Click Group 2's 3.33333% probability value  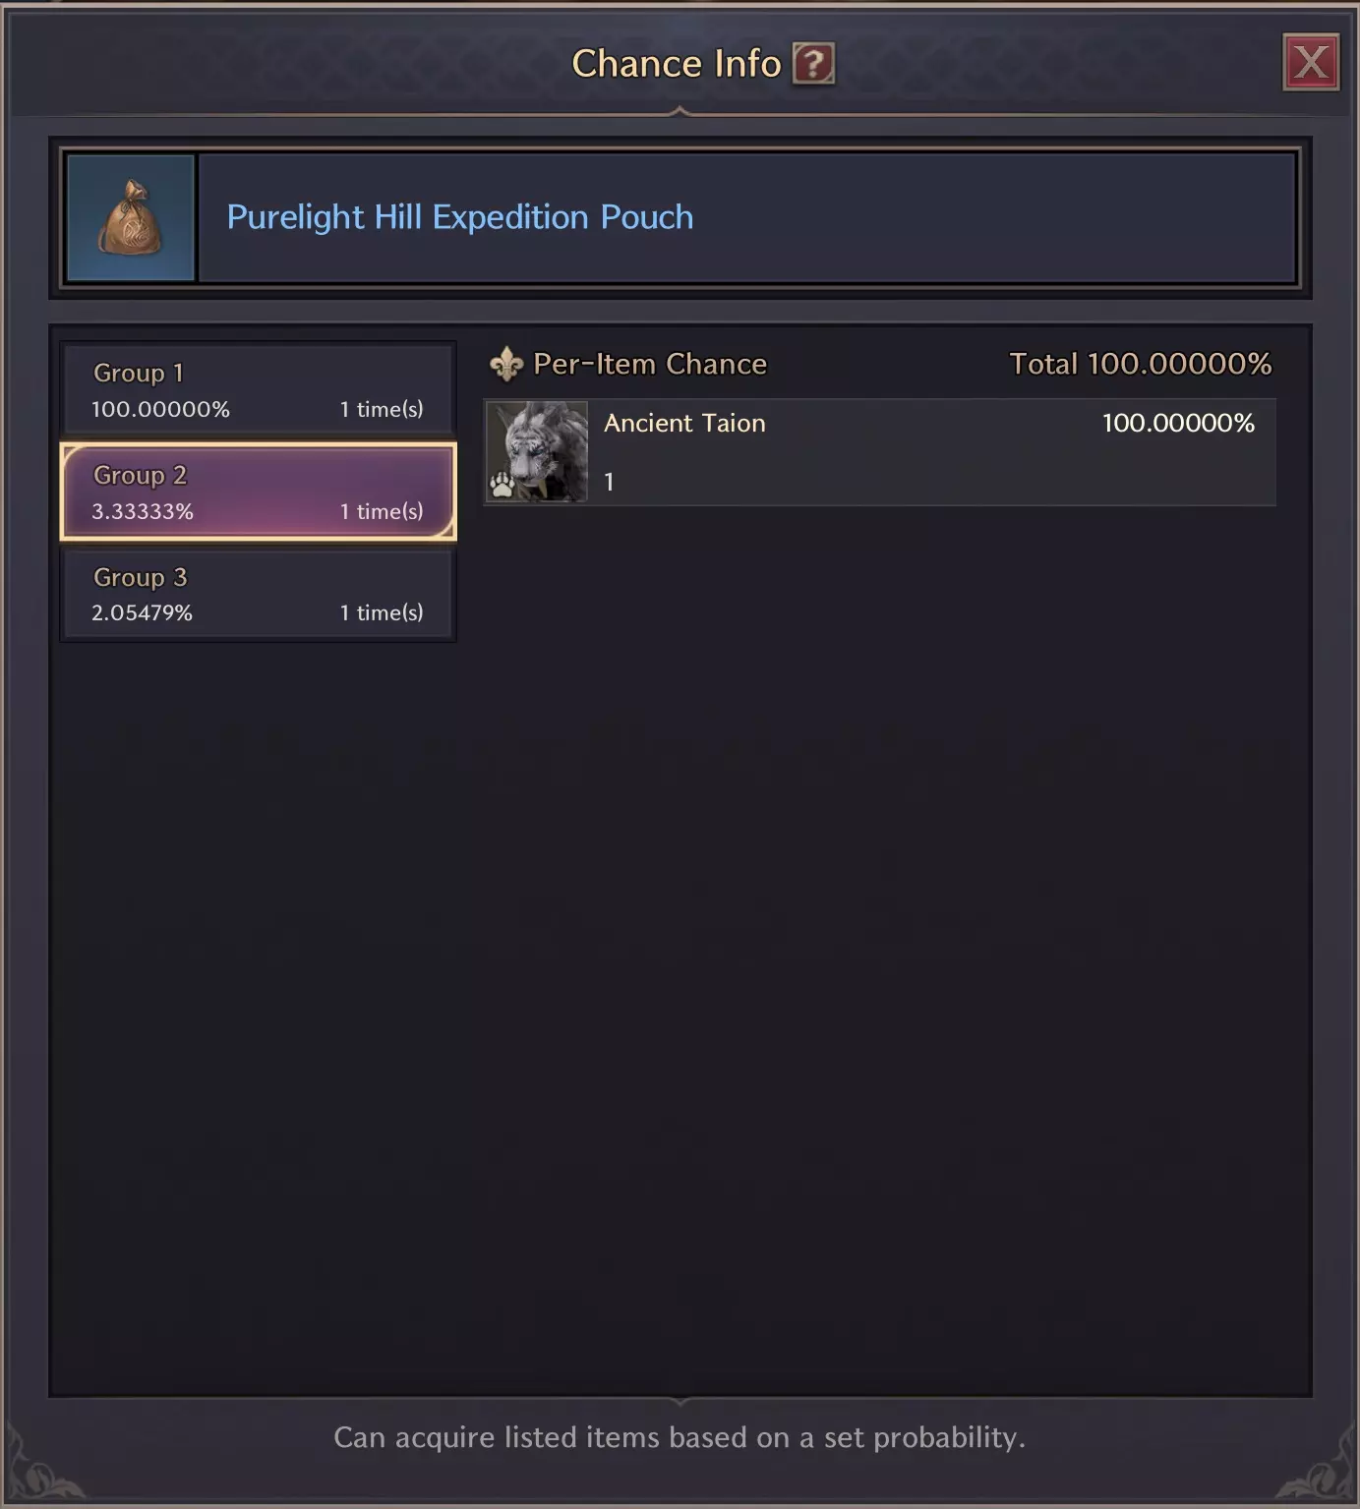click(x=143, y=511)
